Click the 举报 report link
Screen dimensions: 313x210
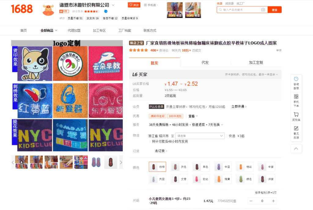click(279, 50)
